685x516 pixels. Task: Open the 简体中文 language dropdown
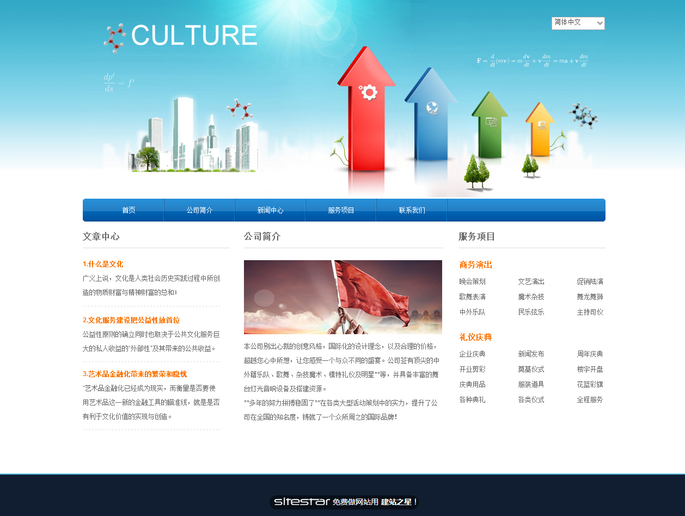pos(578,23)
